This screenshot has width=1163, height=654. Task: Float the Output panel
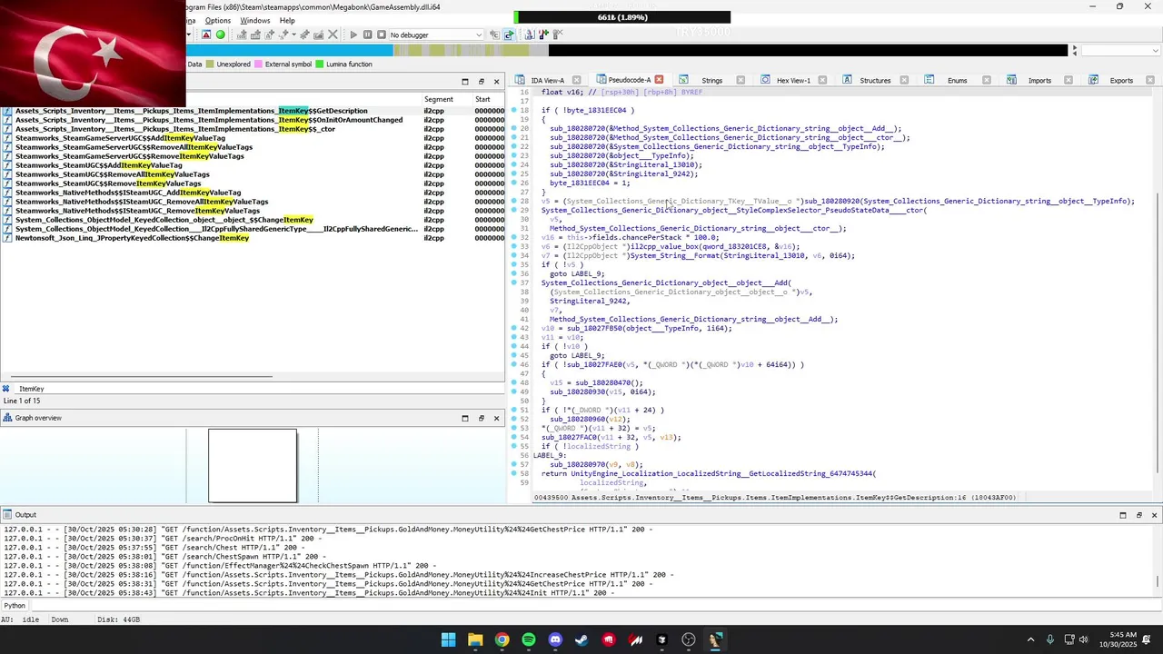click(x=1138, y=515)
